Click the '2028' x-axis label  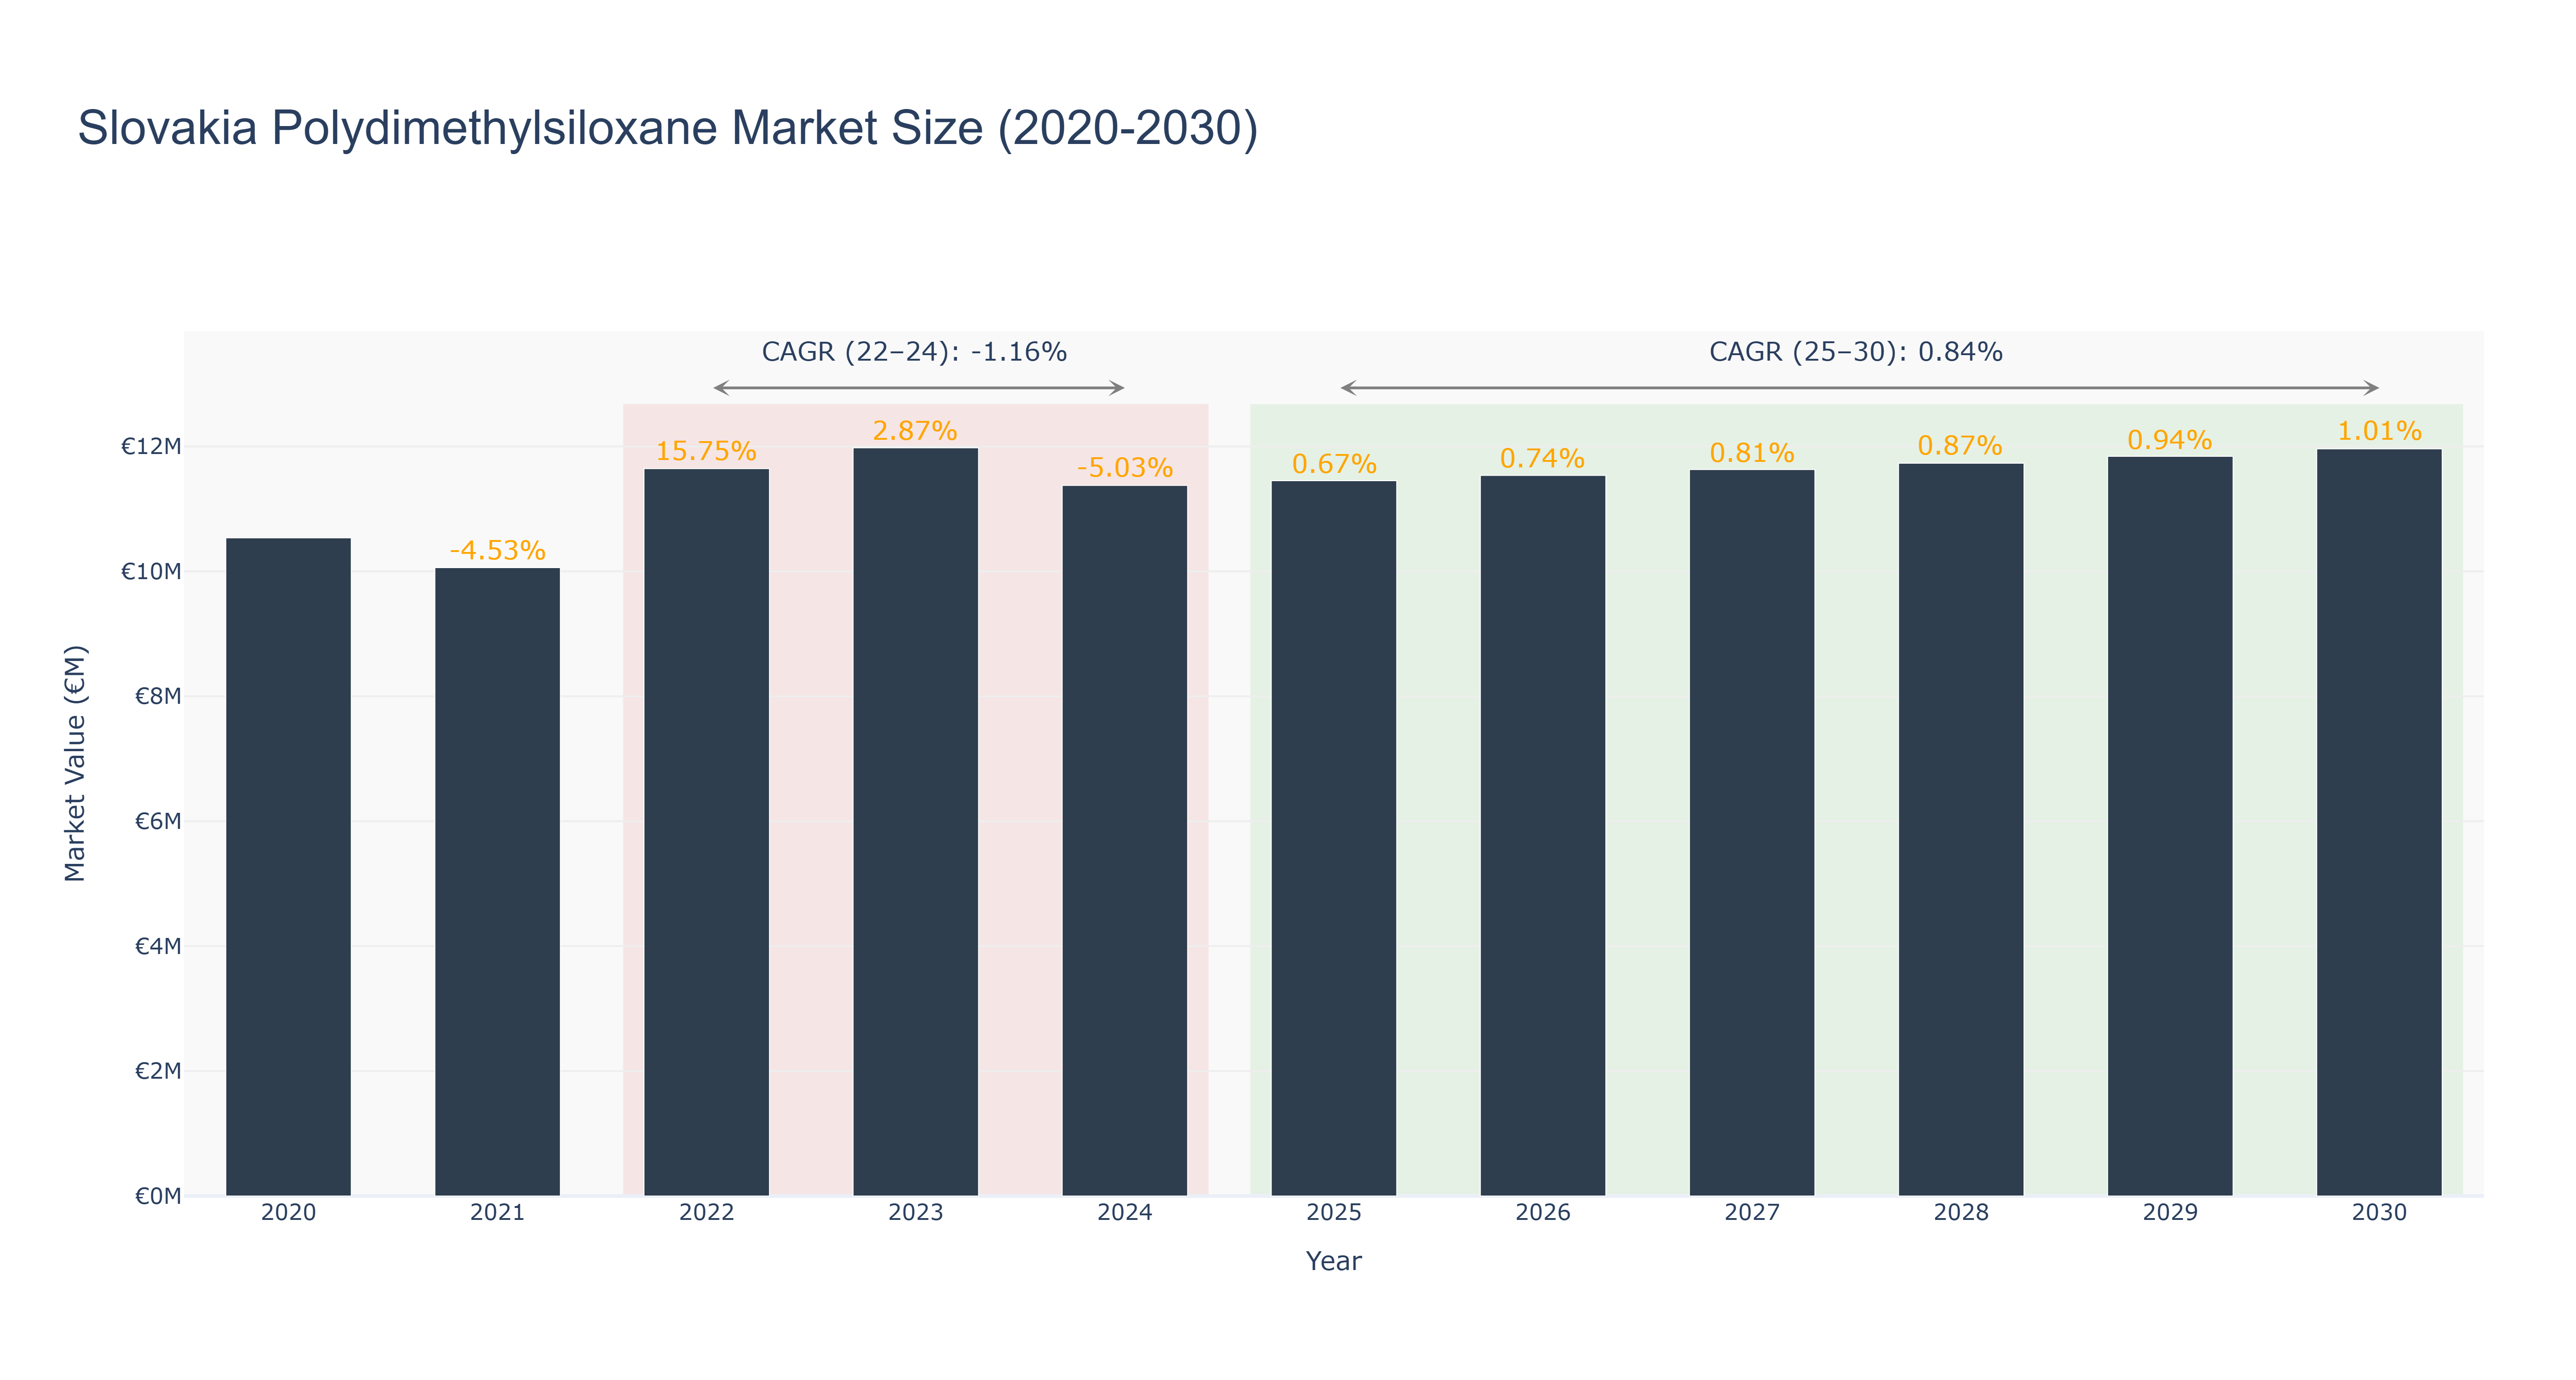pos(1960,1213)
